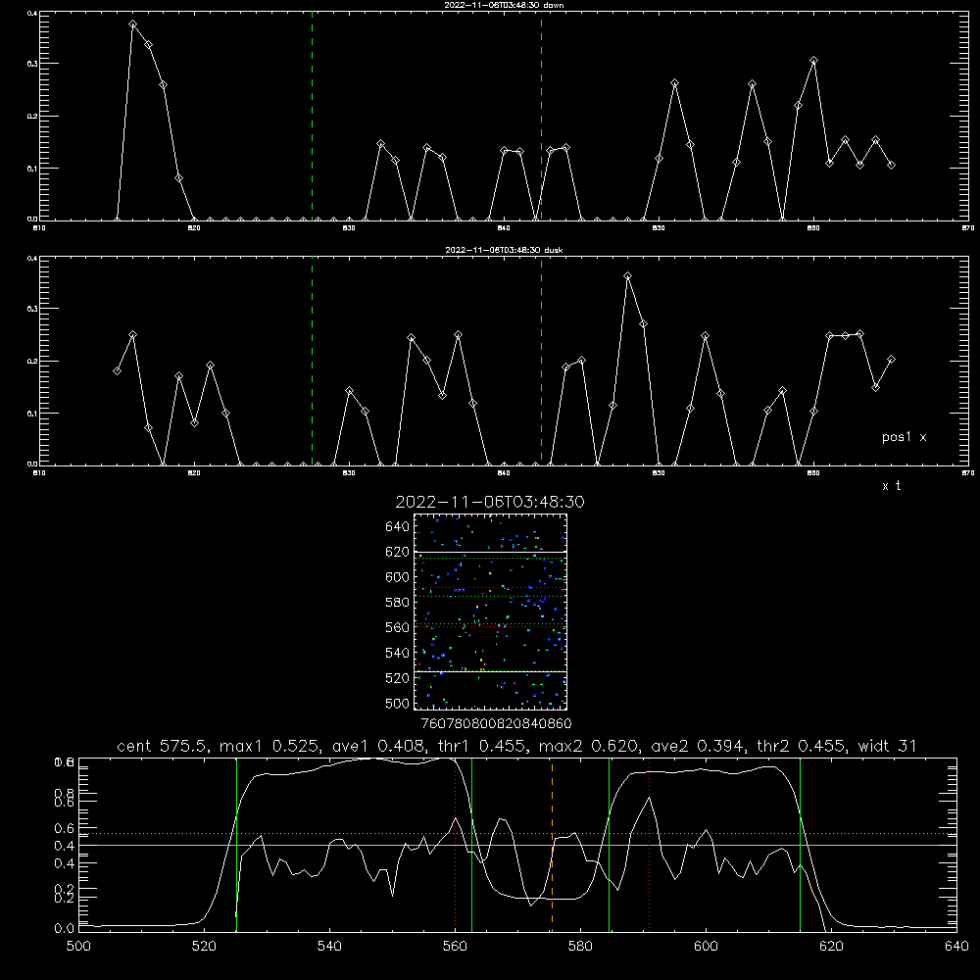Click 'max2 0.620' in bottom plot title
980x980 pixels.
588,746
